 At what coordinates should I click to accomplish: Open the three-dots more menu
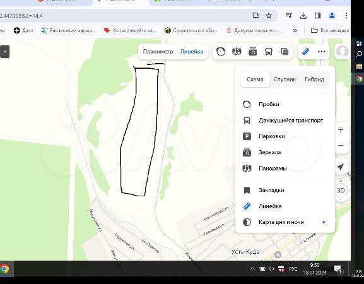point(322,52)
